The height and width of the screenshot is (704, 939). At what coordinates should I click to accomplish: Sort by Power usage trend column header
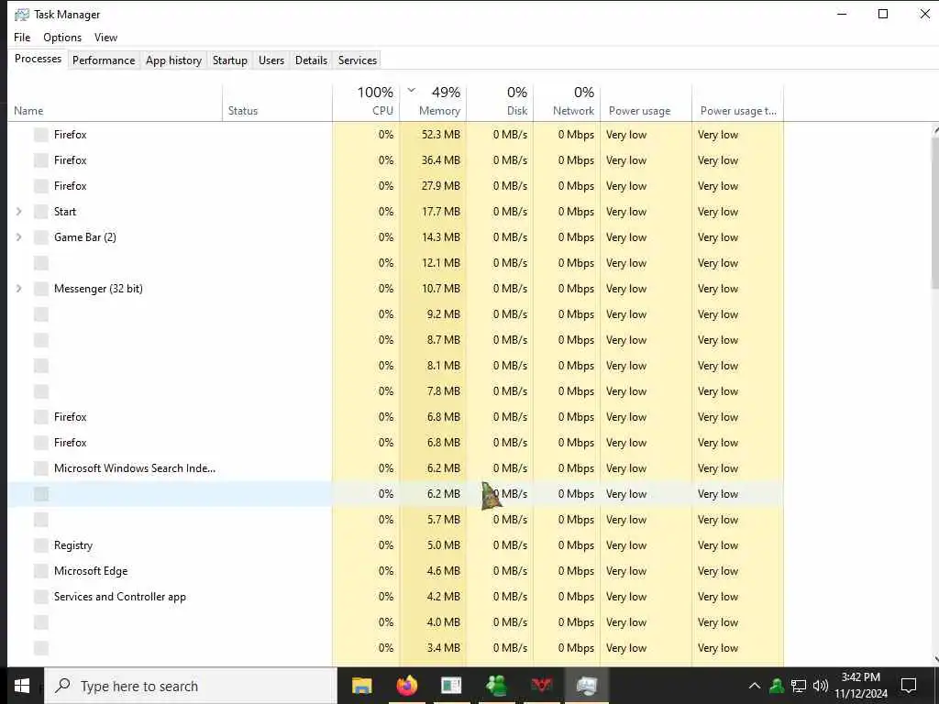coord(738,103)
